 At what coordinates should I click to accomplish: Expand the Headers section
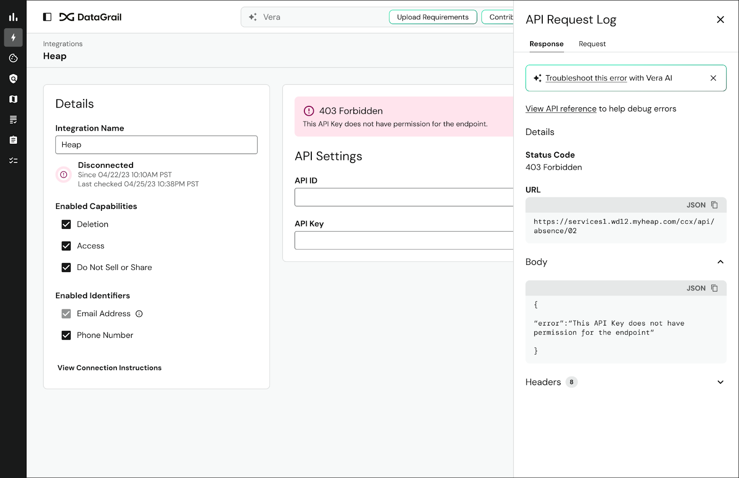pos(720,382)
